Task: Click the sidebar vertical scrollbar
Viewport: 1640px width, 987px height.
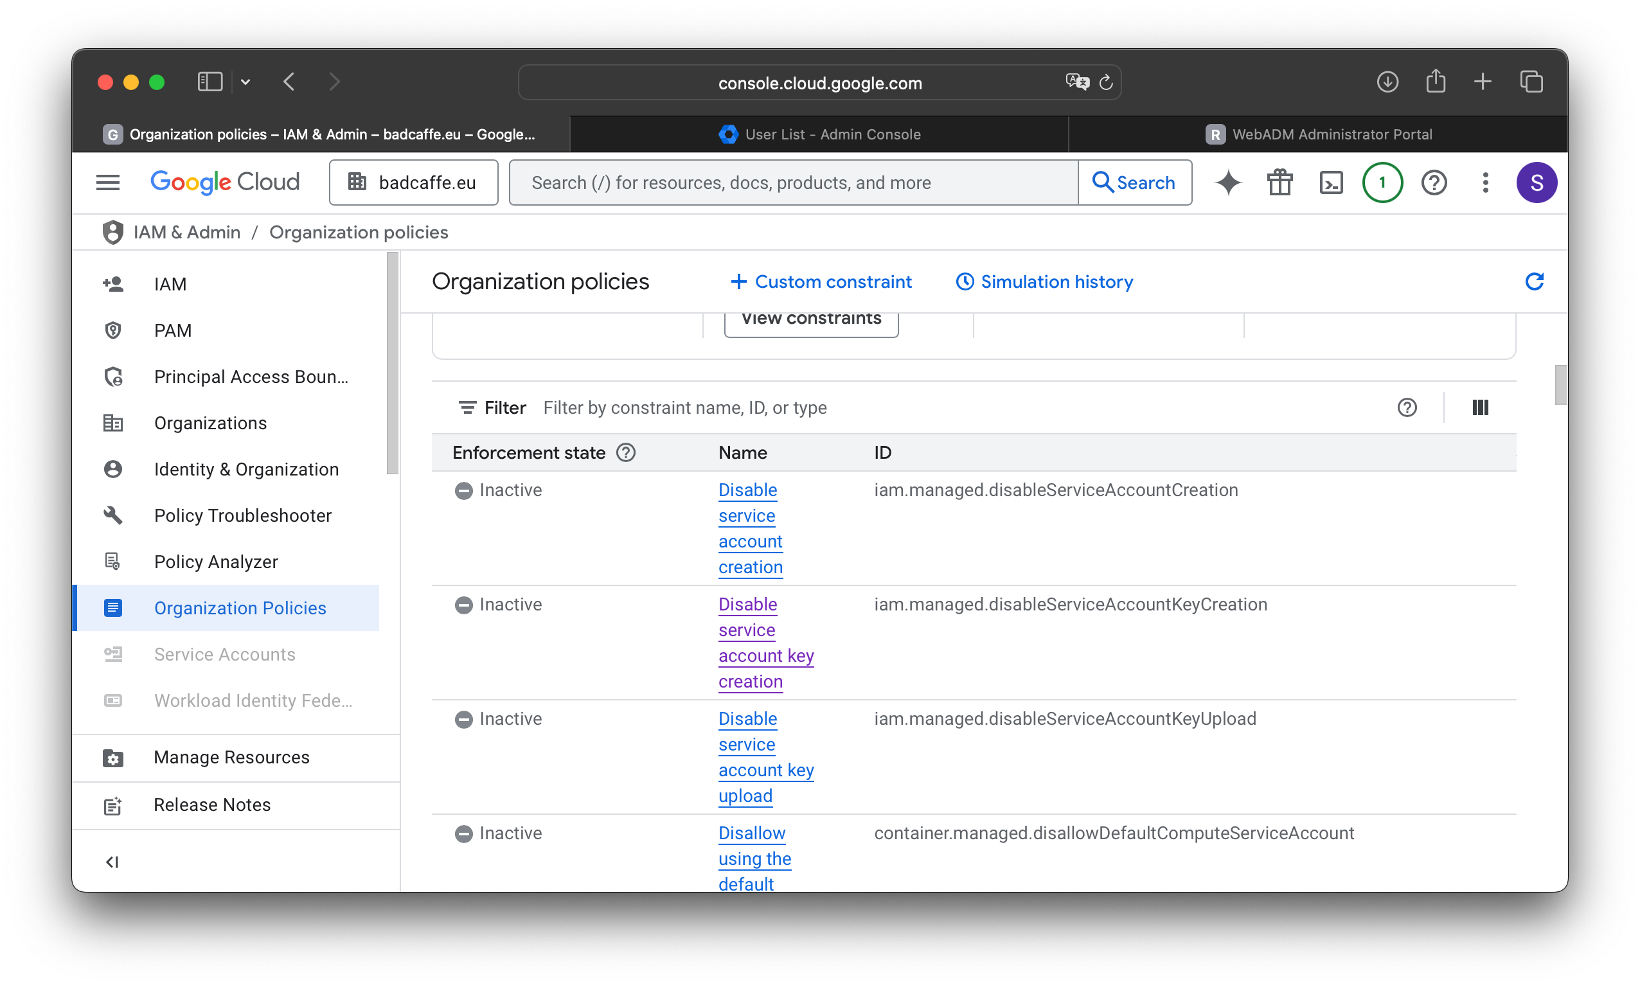Action: click(393, 363)
